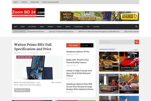Click the AdChoices icon on the banner
Screen dimensions: 151x101
pyautogui.click(x=138, y=12)
